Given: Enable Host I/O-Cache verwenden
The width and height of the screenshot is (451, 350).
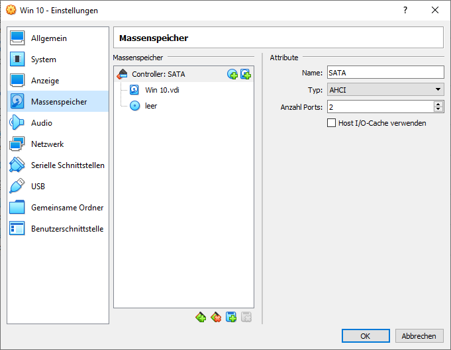Looking at the screenshot, I should [331, 123].
